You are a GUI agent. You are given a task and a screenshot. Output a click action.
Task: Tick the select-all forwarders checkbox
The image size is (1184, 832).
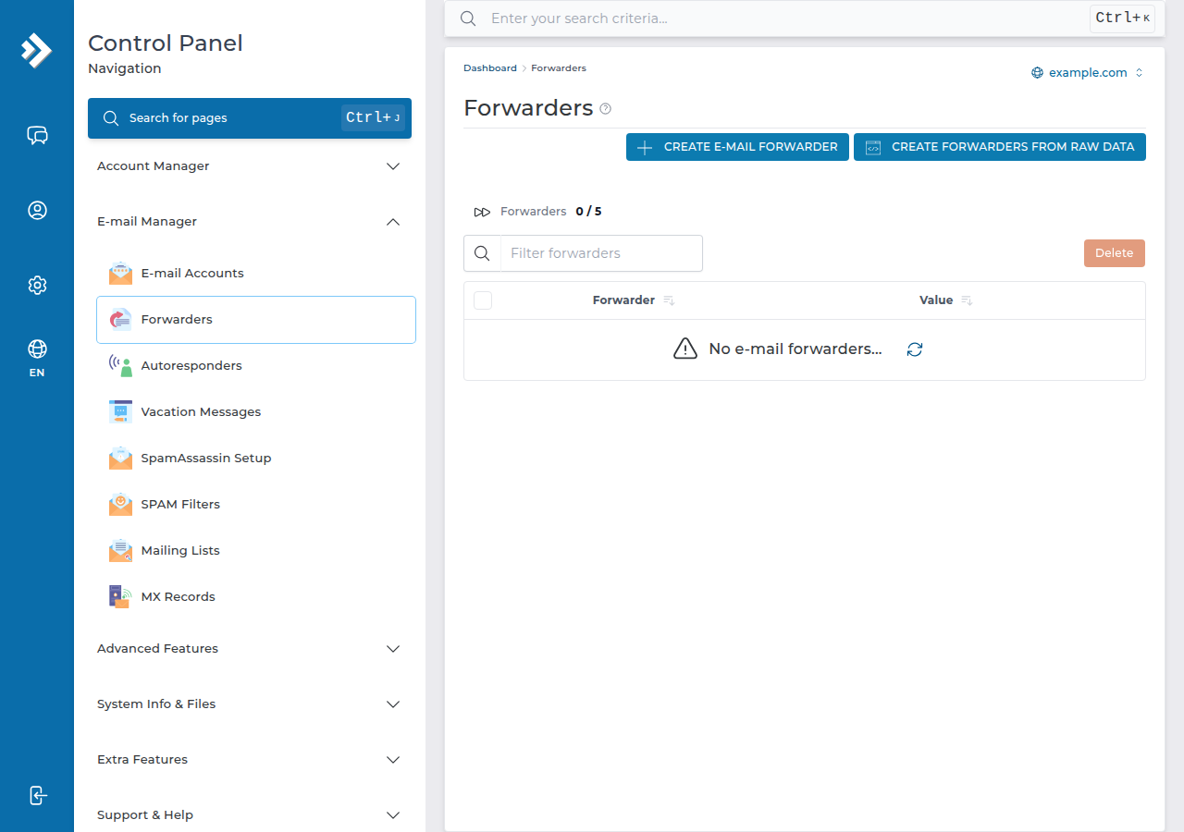(483, 300)
